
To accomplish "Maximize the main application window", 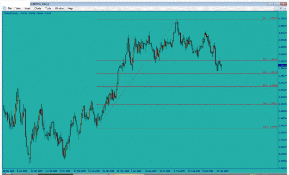I will [277, 4].
